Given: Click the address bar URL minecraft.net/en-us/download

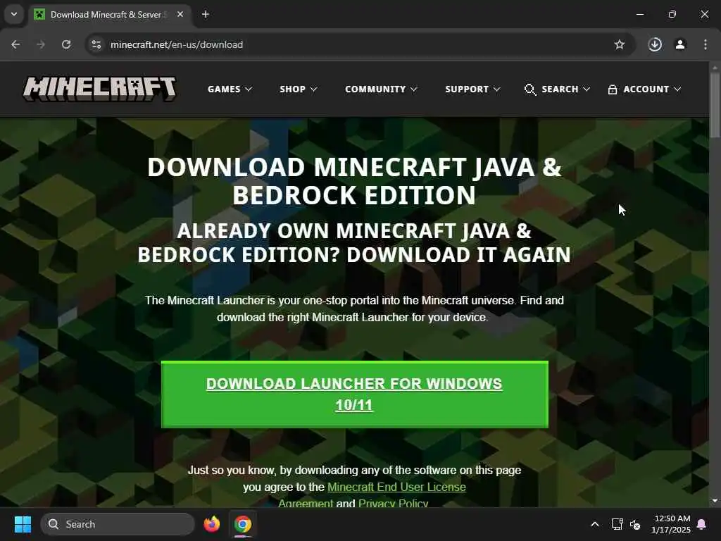Looking at the screenshot, I should click(x=177, y=44).
